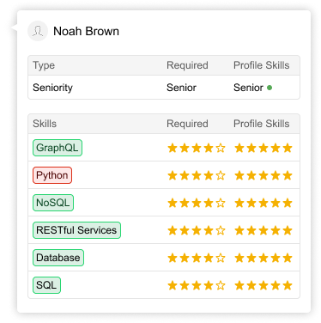Viewport: 321px width, 323px height.
Task: Click the Type column header
Action: pos(44,65)
